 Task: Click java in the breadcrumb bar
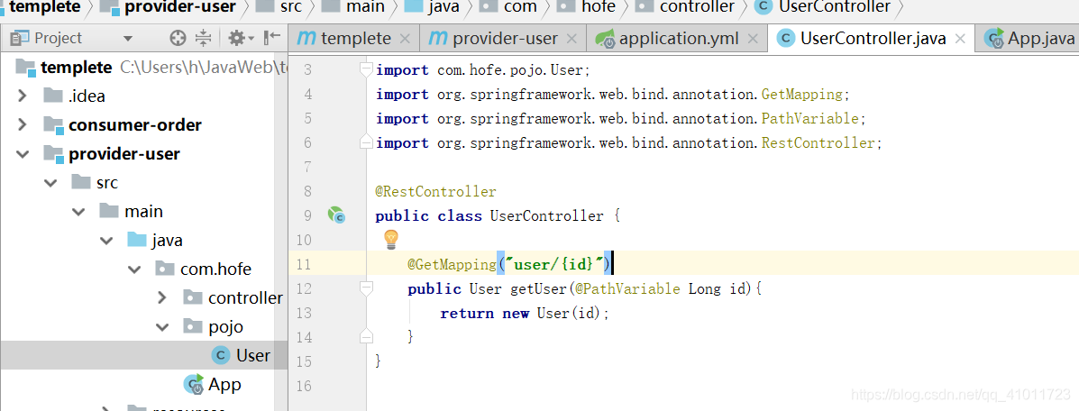tap(443, 7)
